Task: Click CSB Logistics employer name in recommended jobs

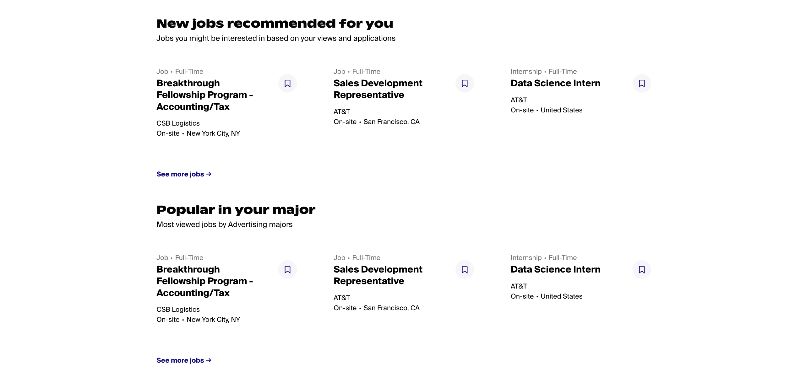Action: point(178,123)
